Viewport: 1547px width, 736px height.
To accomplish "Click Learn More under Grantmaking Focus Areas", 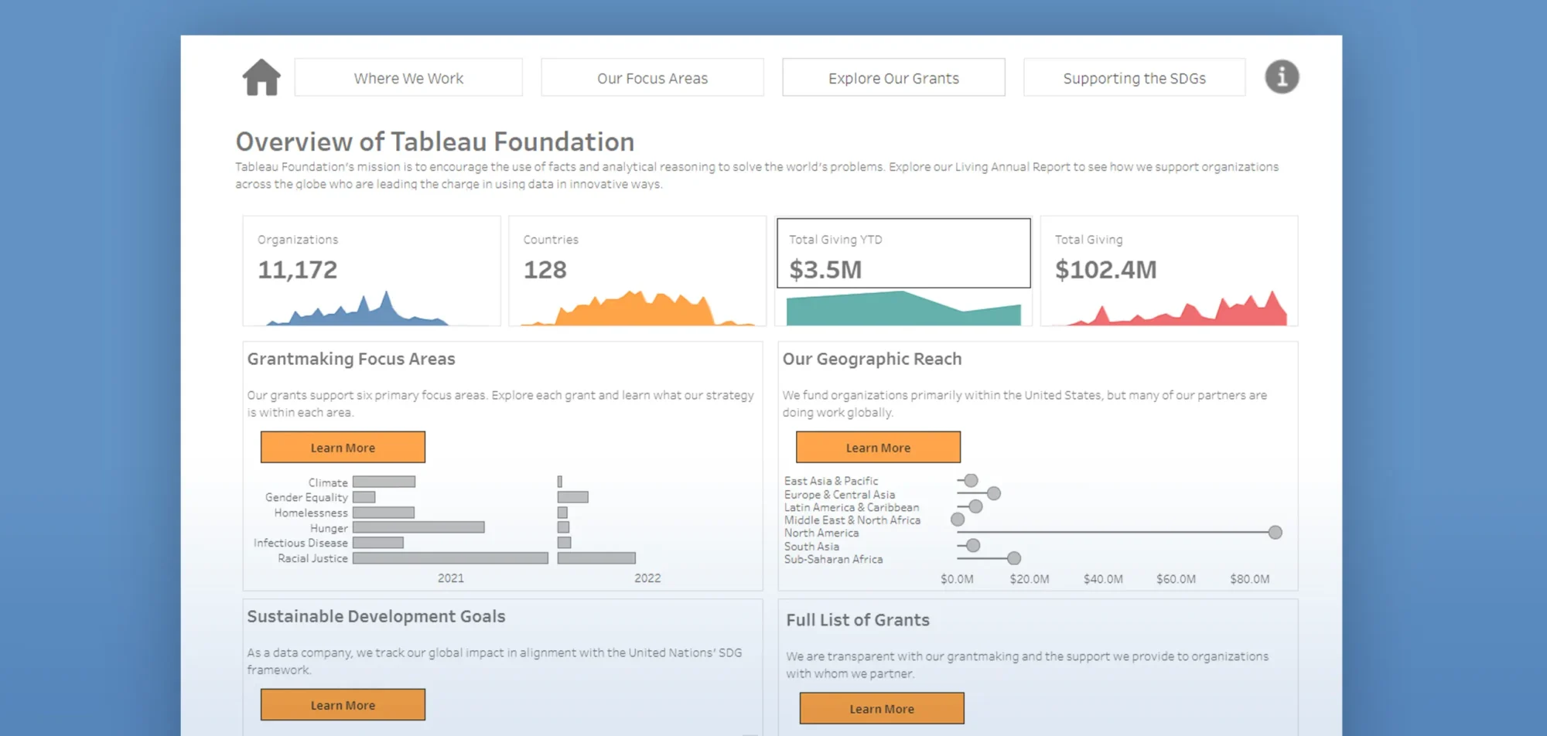I will pos(343,448).
